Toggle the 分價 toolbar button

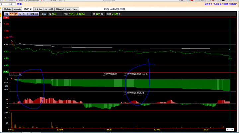(32, 14)
